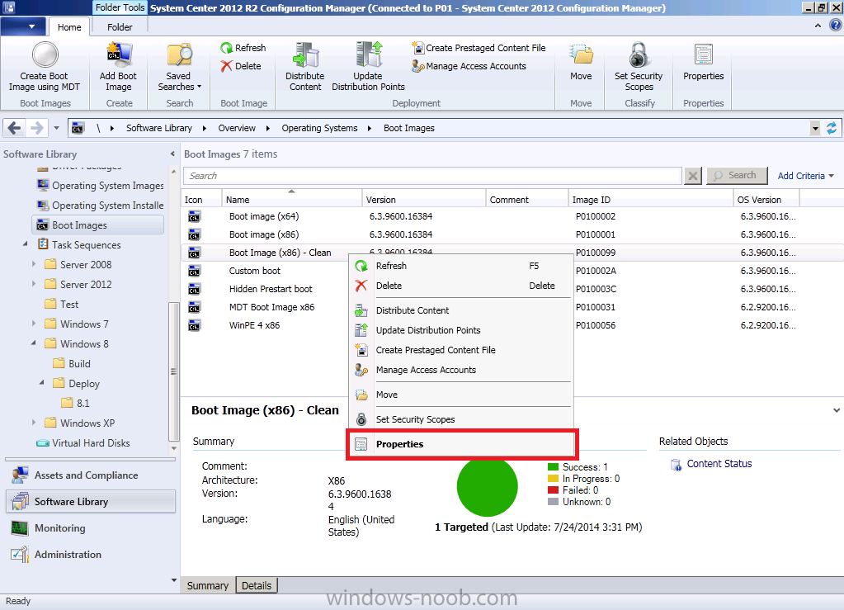Click the Delete ribbon button
Screen dimensions: 844x610
241,66
